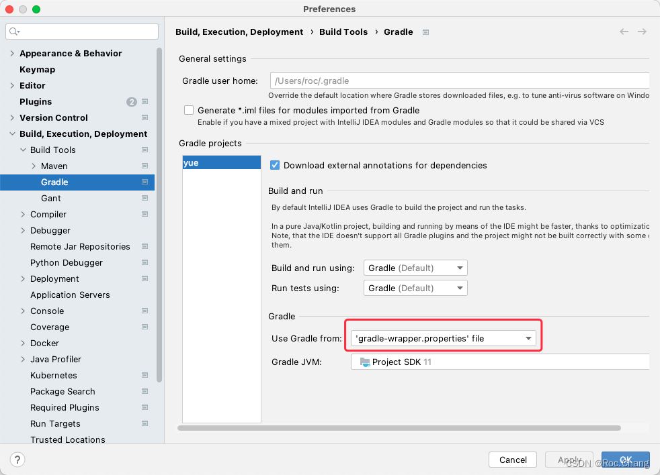Uncheck Download external annotations for dependencies
This screenshot has width=660, height=475.
(274, 165)
